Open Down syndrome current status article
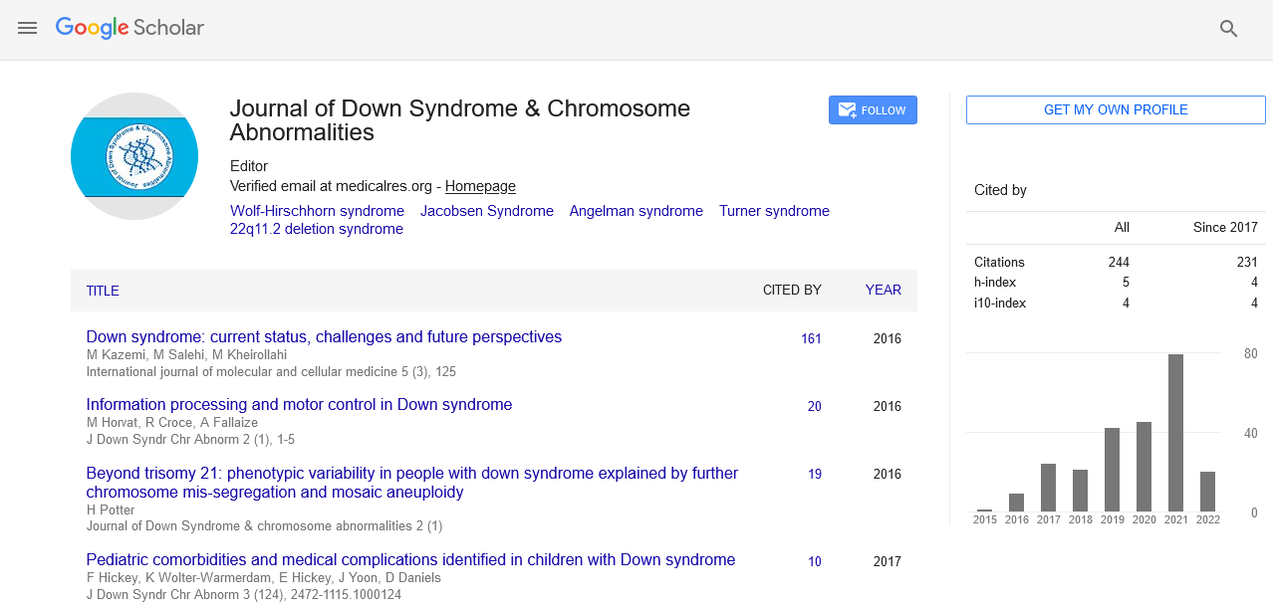 pos(324,337)
